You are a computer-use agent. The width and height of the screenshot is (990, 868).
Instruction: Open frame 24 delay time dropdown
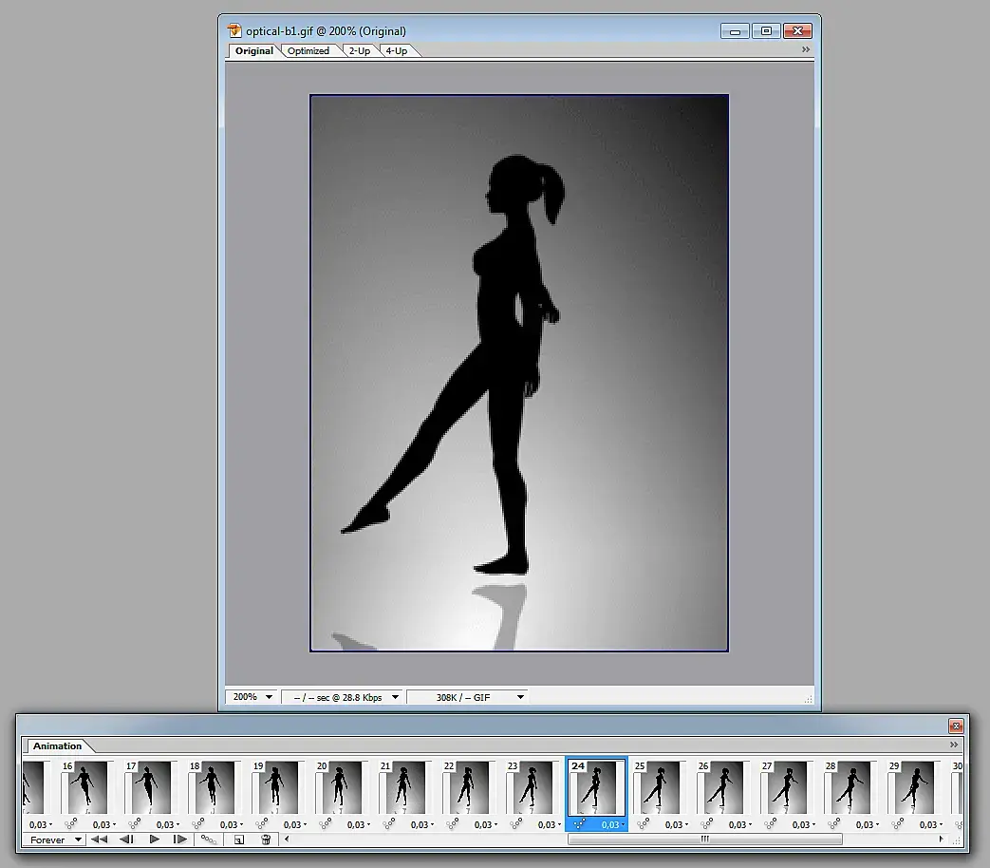point(612,824)
